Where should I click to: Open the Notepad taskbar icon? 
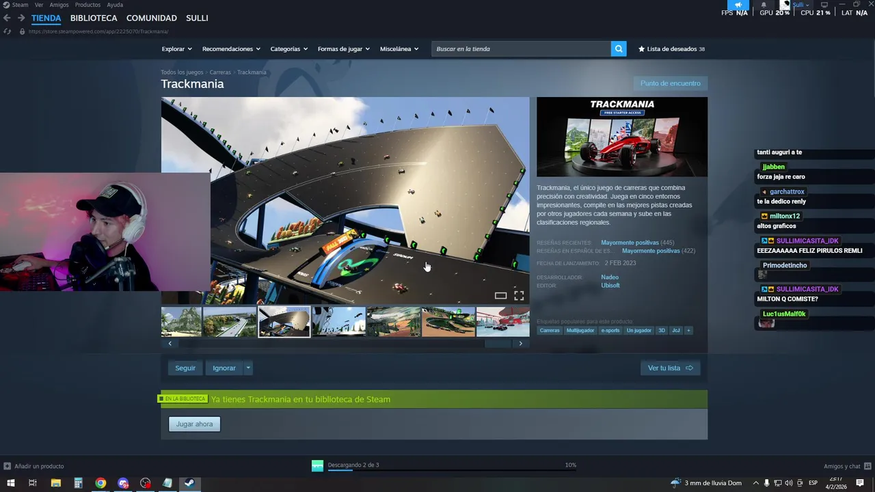[167, 483]
